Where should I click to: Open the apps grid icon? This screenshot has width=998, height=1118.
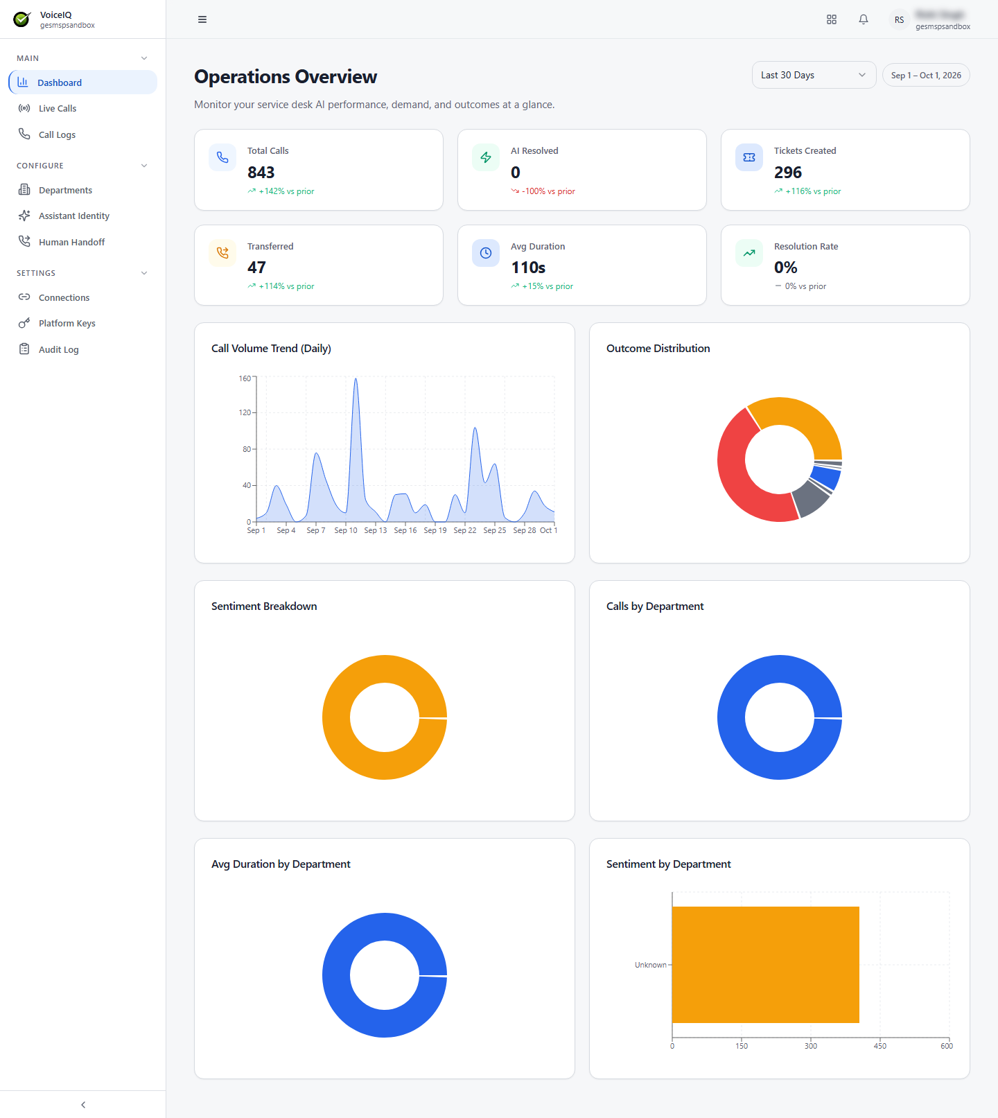pyautogui.click(x=832, y=19)
